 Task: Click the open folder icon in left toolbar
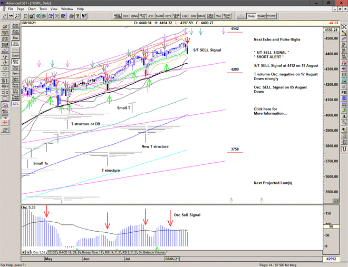coord(4,25)
